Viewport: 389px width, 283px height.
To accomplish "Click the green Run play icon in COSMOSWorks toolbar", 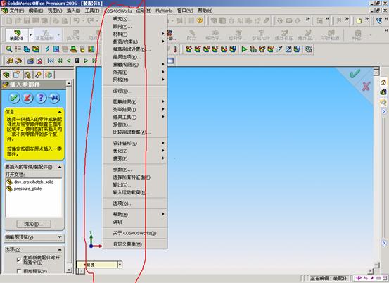I will pyautogui.click(x=244, y=49).
